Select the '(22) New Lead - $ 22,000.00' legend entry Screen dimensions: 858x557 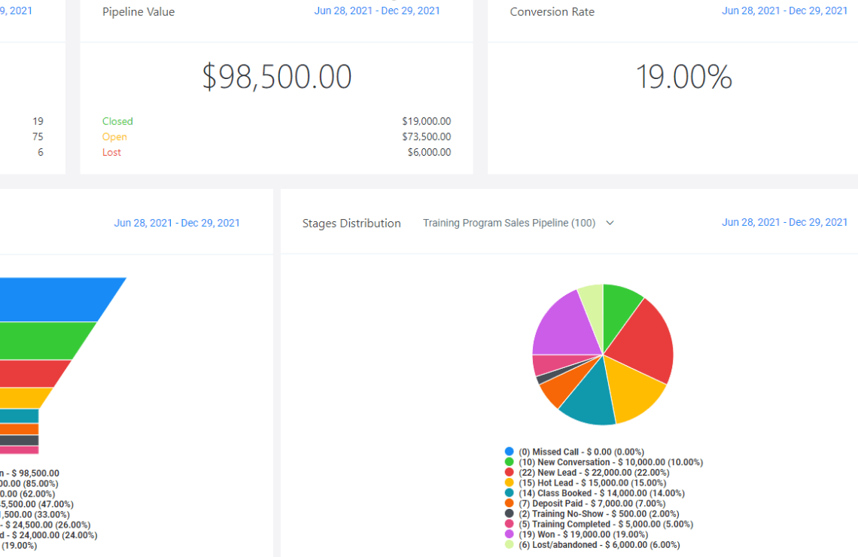coord(594,473)
